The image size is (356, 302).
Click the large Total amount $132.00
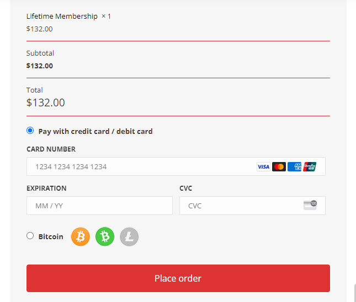click(46, 103)
